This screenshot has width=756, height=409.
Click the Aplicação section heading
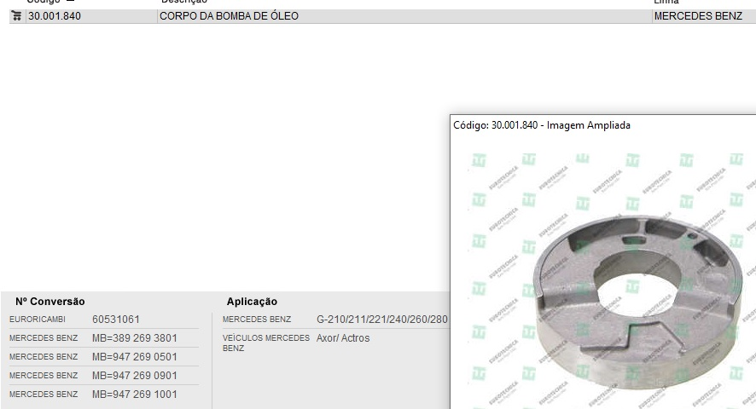tap(252, 302)
